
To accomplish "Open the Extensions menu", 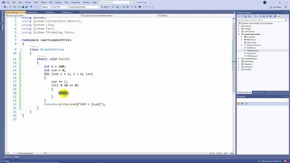I will pyautogui.click(x=76, y=2).
